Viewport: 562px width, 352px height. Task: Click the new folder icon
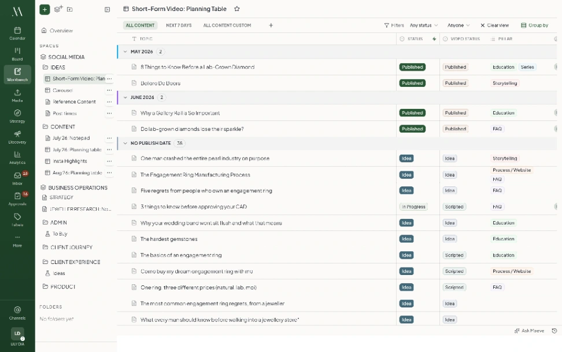click(x=70, y=9)
